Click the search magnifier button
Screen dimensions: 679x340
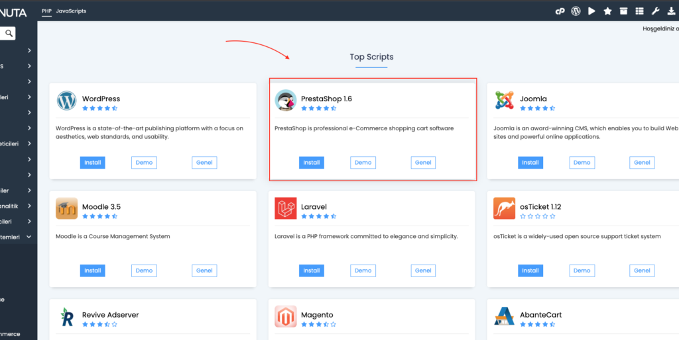[x=9, y=33]
